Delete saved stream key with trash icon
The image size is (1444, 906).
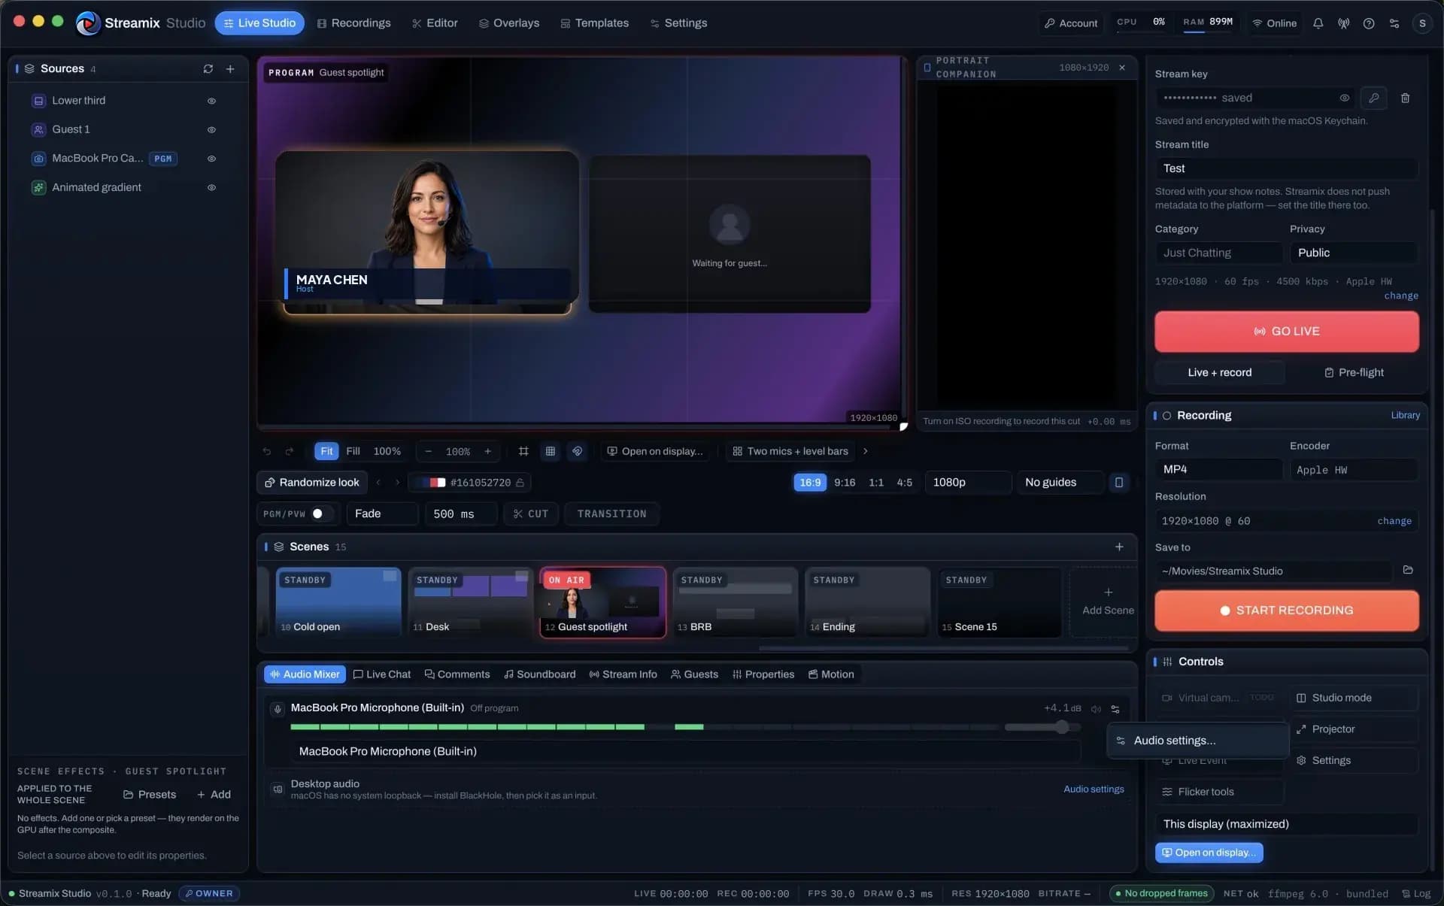(x=1405, y=98)
